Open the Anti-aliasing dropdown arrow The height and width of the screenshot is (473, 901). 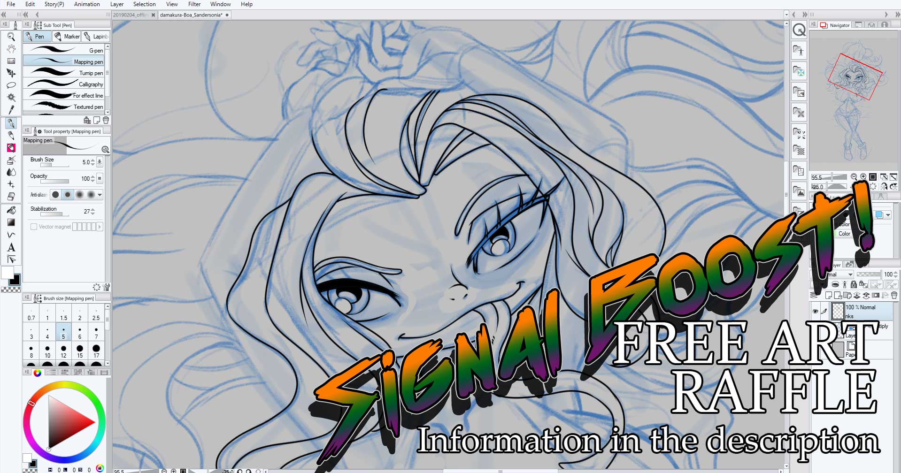(100, 195)
